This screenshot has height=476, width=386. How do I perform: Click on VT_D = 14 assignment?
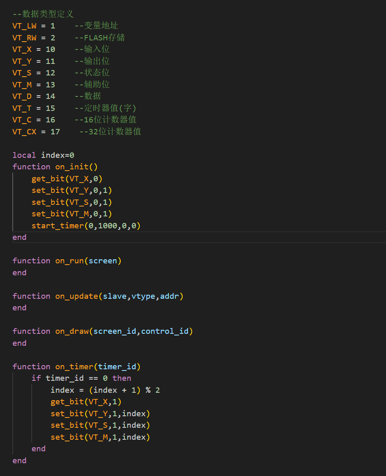click(x=33, y=96)
